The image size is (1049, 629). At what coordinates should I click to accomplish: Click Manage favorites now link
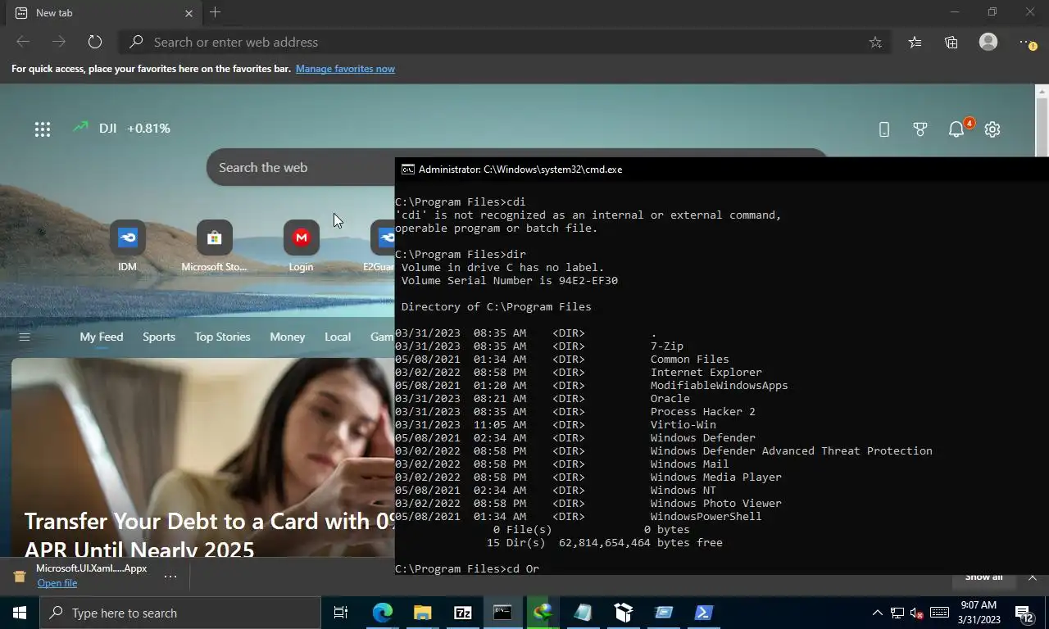[345, 69]
